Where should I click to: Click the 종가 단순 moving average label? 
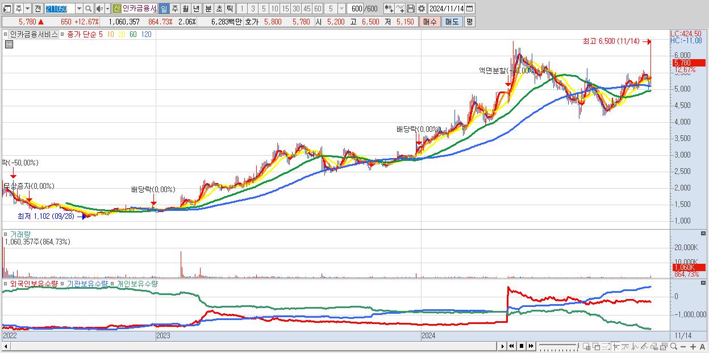pos(82,34)
